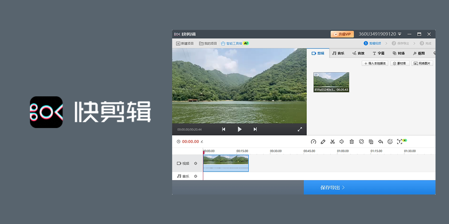449x224 pixels.
Task: Click the 升级VIP upgrade button
Action: point(342,34)
